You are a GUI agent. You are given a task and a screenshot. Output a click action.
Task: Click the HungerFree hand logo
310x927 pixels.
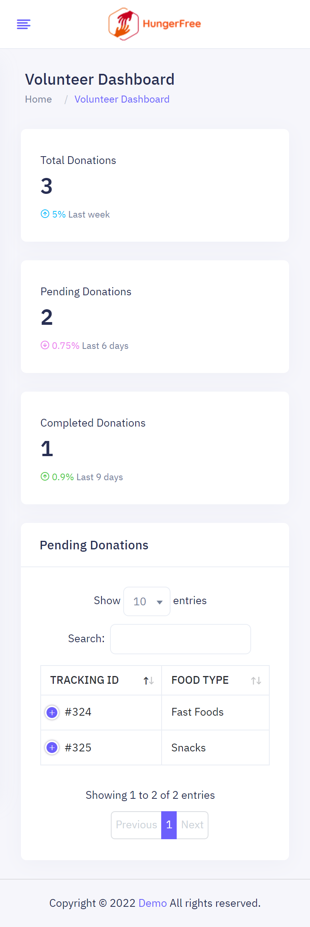123,24
